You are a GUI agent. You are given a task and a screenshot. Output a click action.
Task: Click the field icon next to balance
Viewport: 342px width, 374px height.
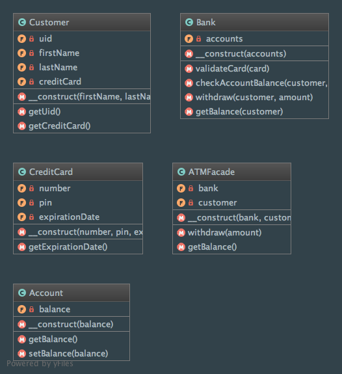pyautogui.click(x=21, y=310)
